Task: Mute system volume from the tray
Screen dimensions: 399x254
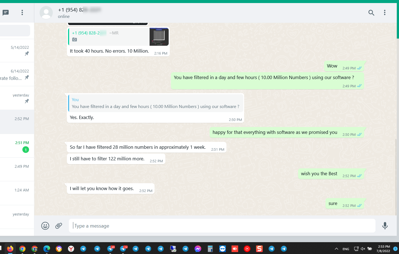Action: (x=363, y=249)
